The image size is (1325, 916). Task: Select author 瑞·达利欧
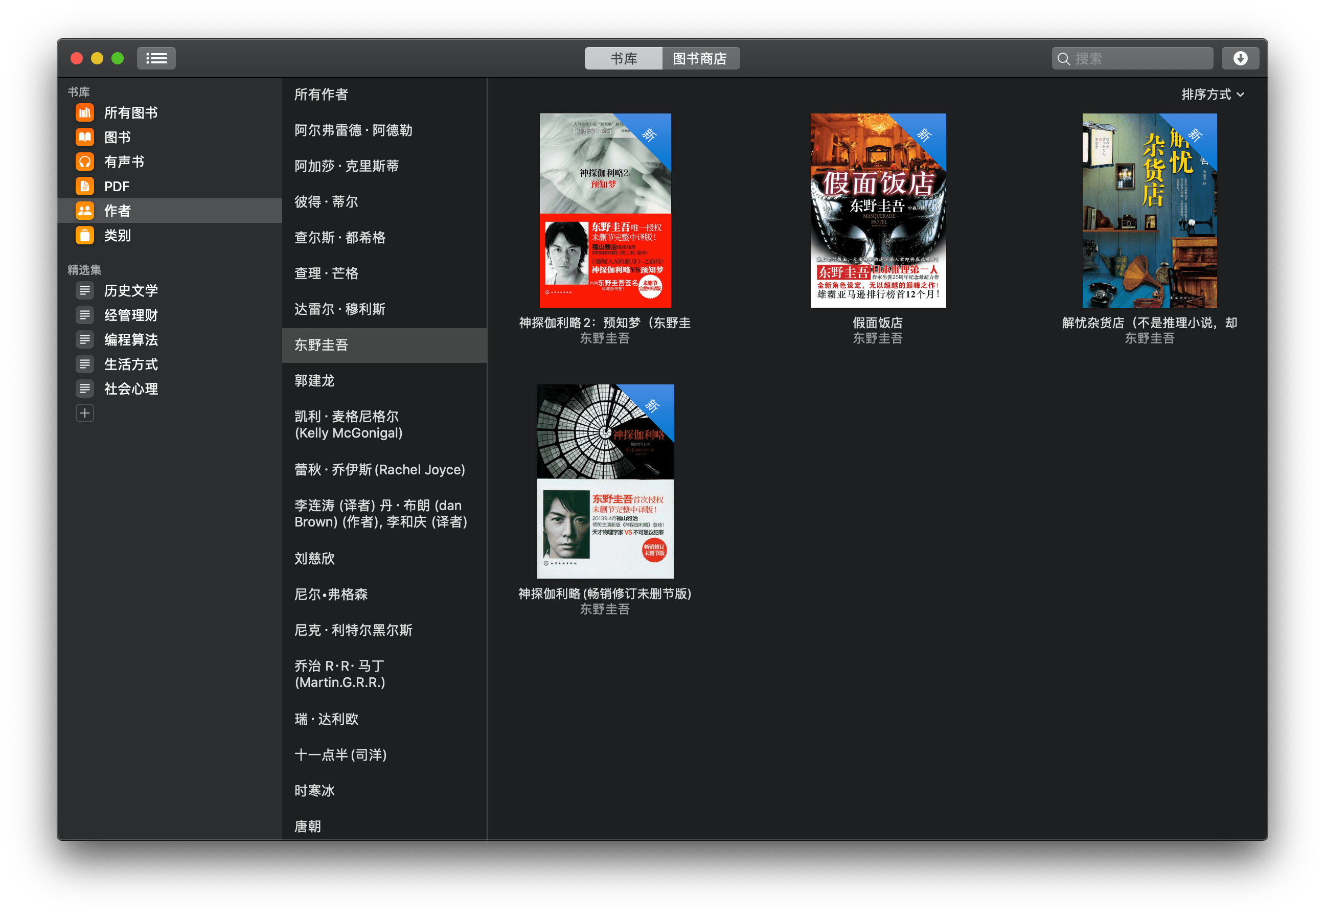384,719
